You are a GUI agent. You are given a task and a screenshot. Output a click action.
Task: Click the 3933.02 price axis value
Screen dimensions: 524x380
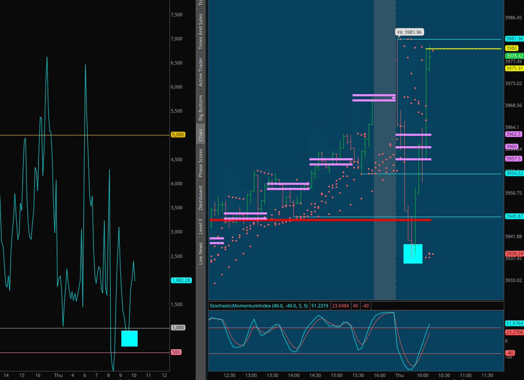pyautogui.click(x=513, y=281)
